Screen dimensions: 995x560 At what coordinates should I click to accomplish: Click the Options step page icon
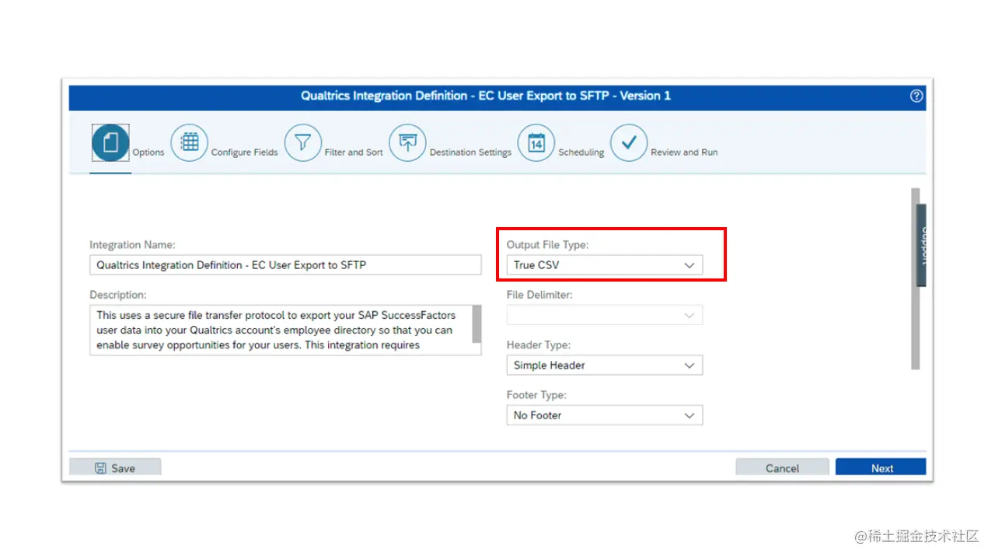click(110, 143)
